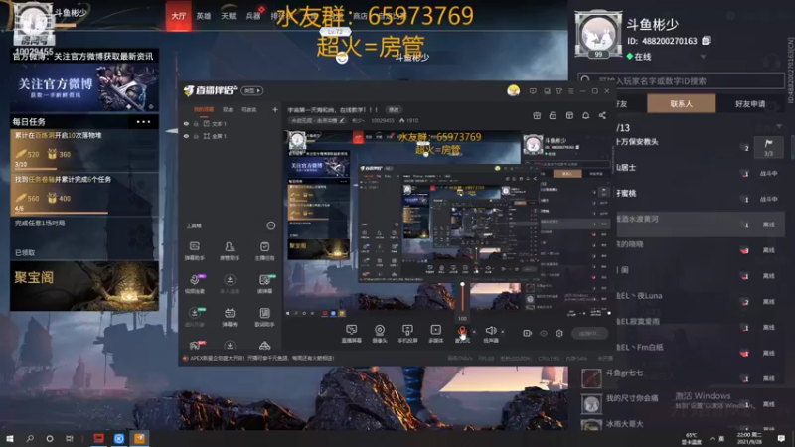Open 多人连麦 tool in toolbox
This screenshot has width=795, height=447.
coord(230,284)
